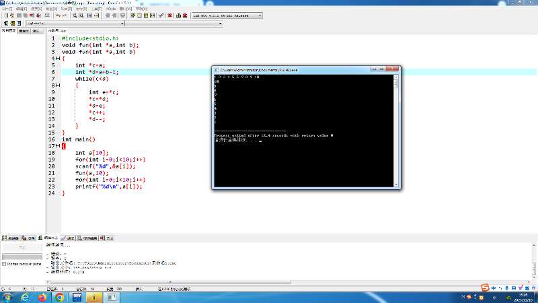Click the 中 language mode on IME bar
Image resolution: width=538 pixels, height=303 pixels.
click(x=494, y=288)
